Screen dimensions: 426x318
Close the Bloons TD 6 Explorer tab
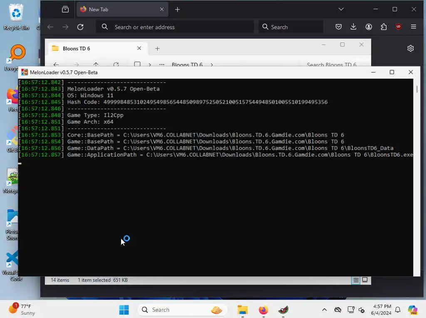coord(139,48)
